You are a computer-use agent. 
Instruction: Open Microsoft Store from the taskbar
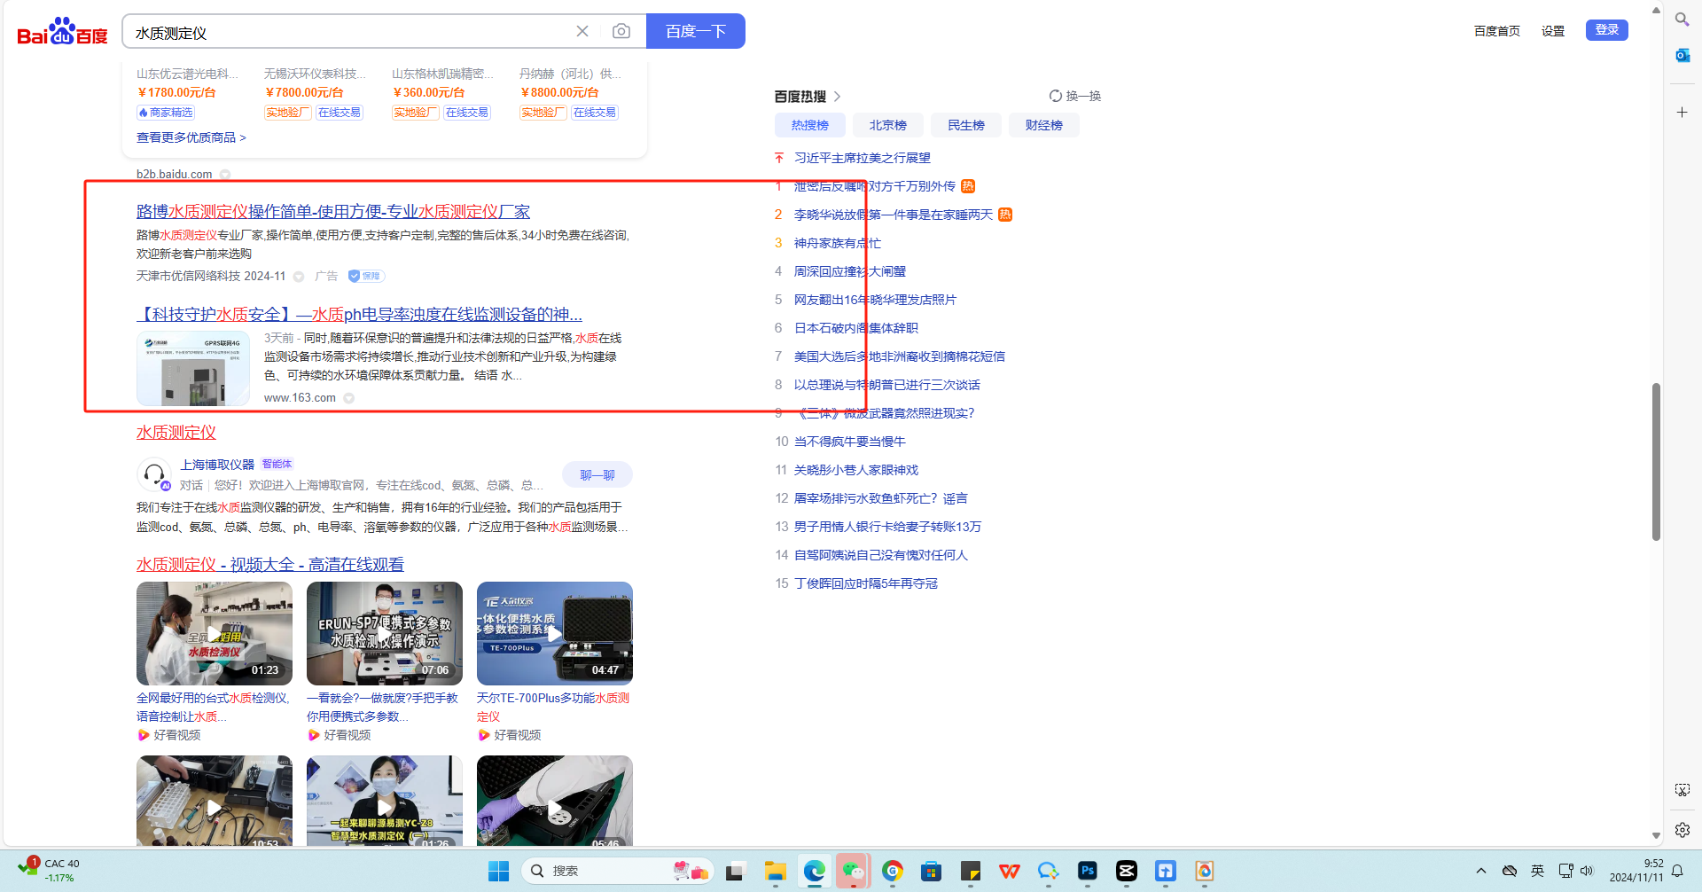click(x=932, y=871)
